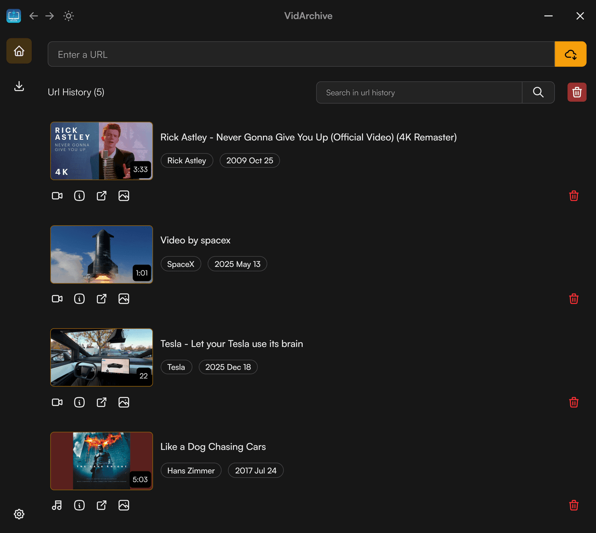Download video for Rick Astley entry

(x=57, y=196)
